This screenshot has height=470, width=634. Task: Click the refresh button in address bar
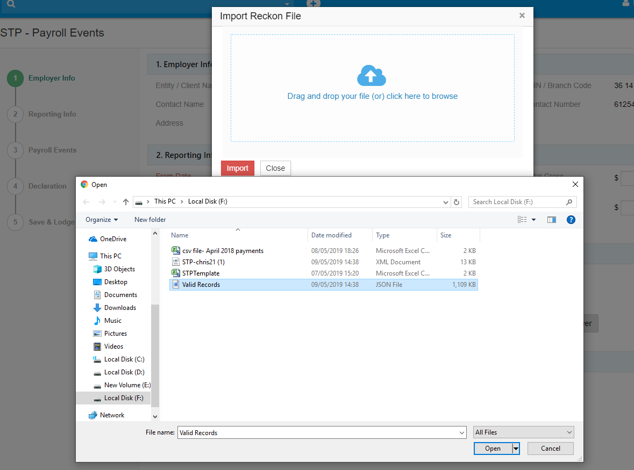pyautogui.click(x=457, y=202)
